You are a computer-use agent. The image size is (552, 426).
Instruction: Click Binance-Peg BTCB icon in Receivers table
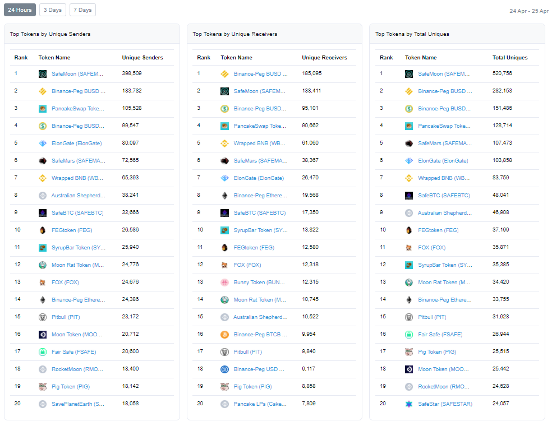(224, 335)
